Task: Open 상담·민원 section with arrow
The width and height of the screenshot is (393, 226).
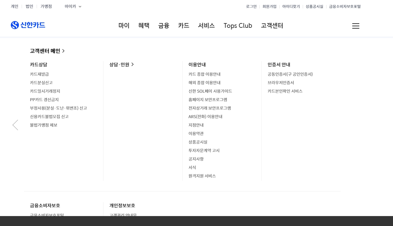Action: tap(122, 65)
